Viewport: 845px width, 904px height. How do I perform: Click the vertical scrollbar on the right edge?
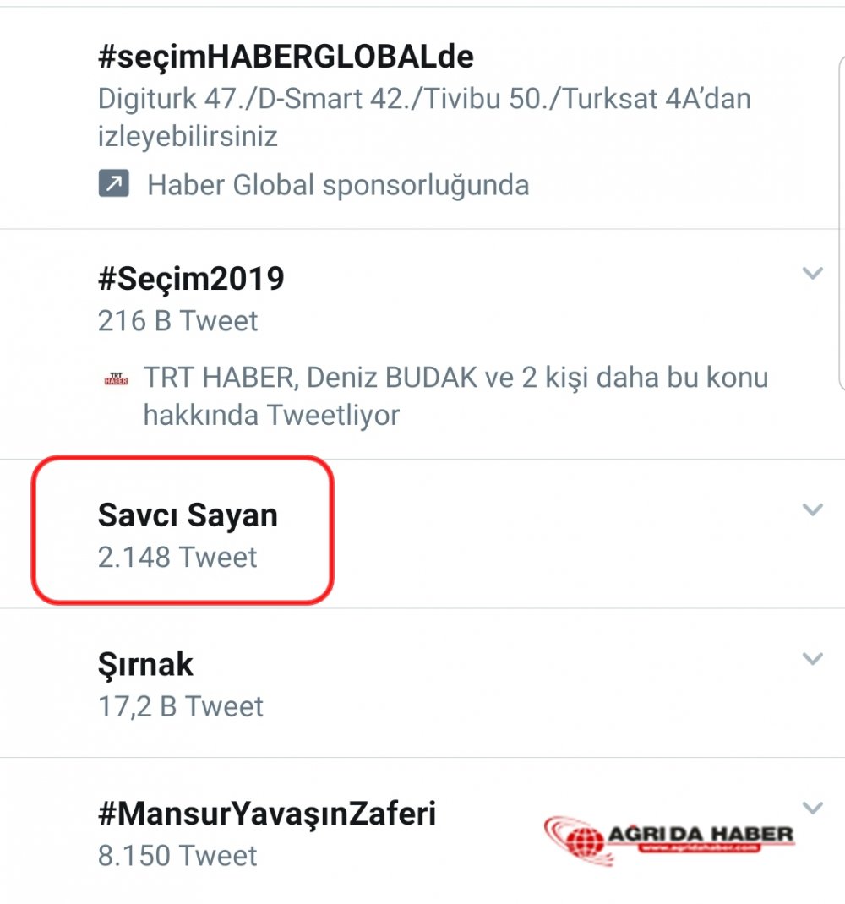(x=842, y=220)
